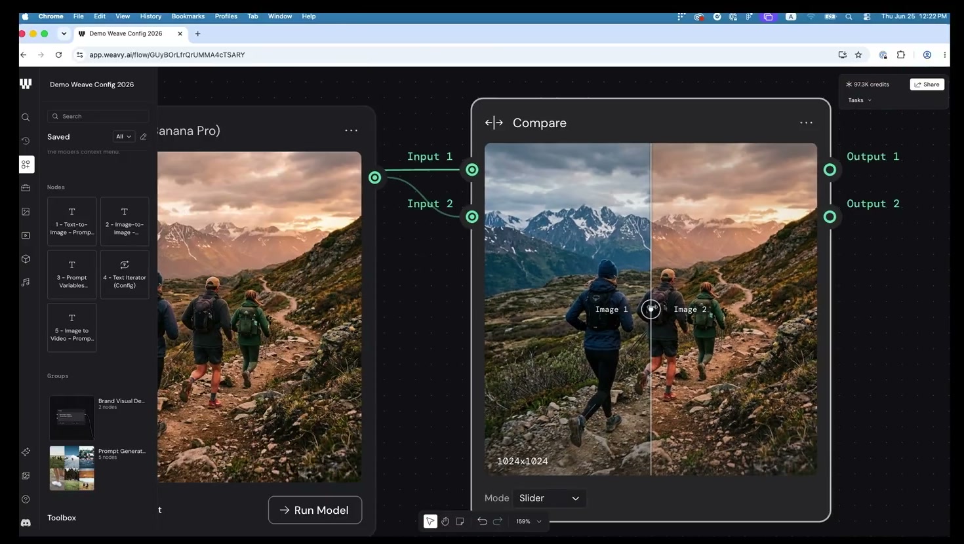Click the Output 2 connector port

point(830,217)
